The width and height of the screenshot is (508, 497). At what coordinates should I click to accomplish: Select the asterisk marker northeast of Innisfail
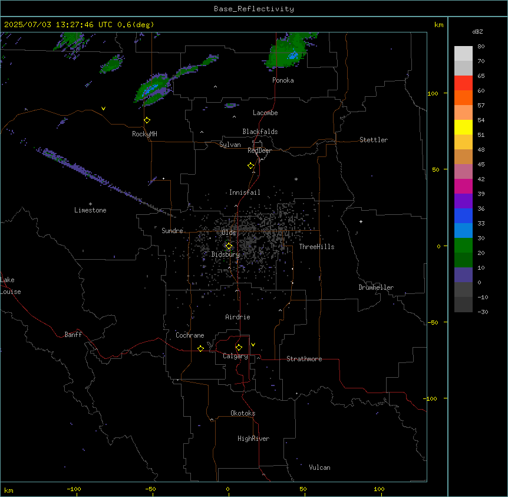click(x=296, y=179)
